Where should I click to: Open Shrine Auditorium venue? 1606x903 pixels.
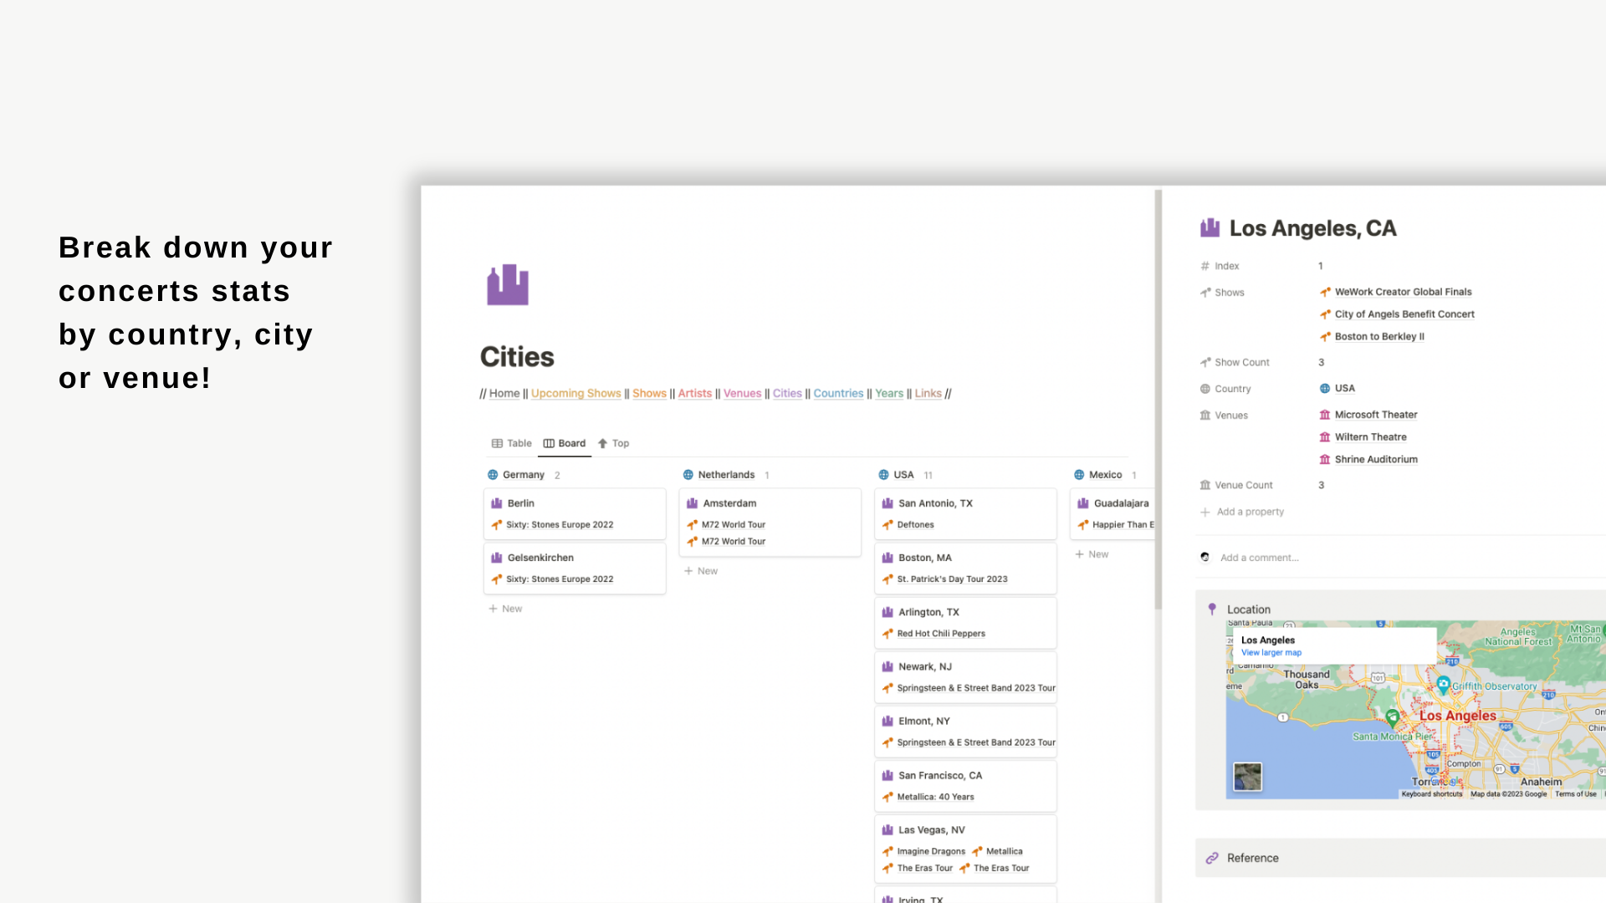click(1368, 460)
